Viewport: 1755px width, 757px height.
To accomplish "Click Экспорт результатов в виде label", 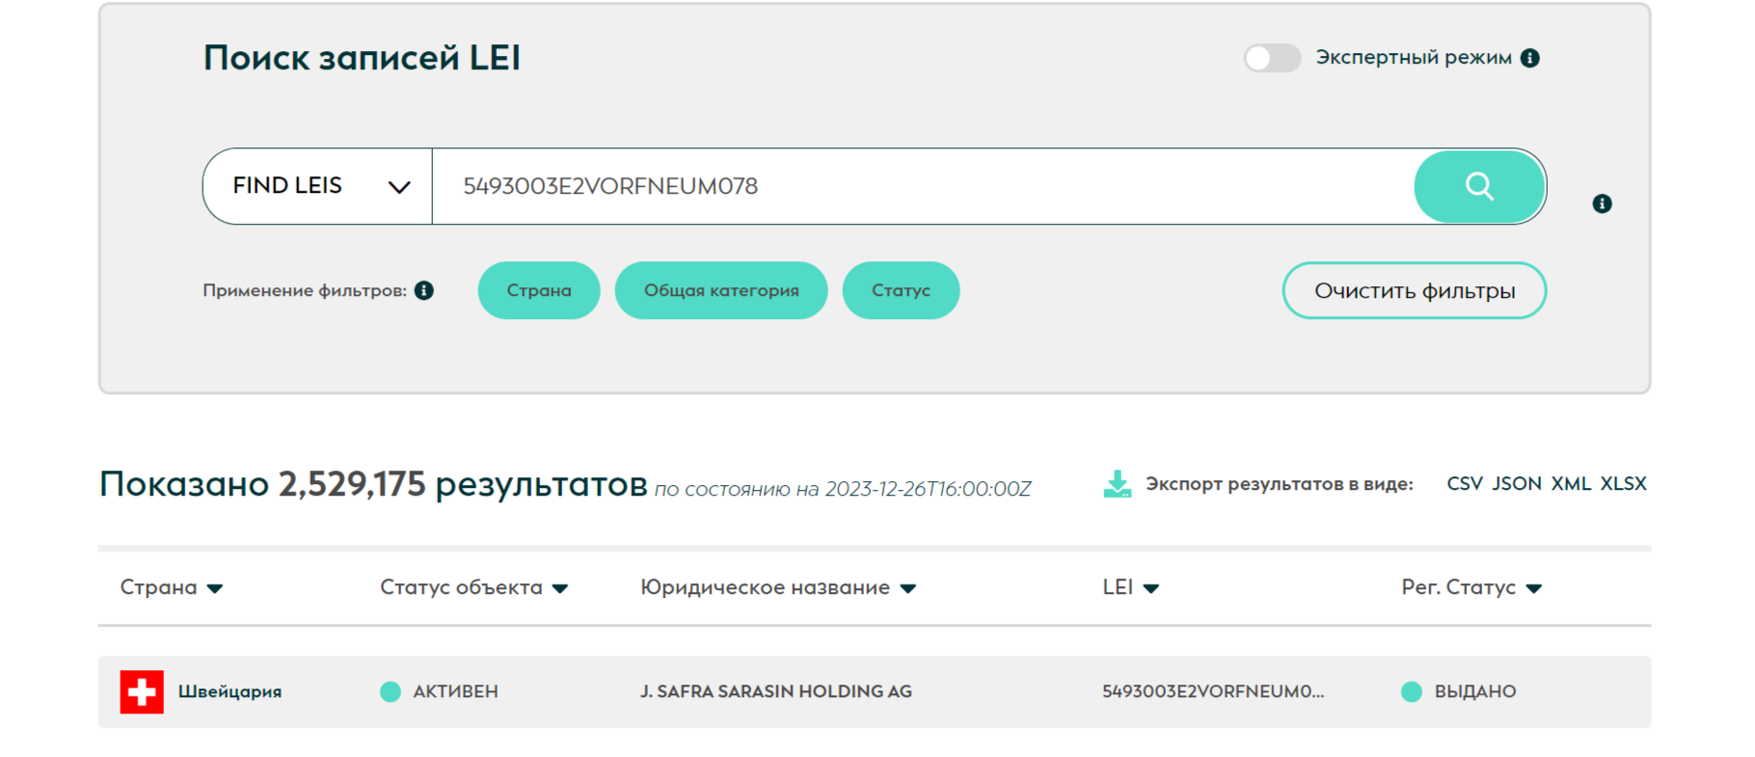I will pos(1280,484).
